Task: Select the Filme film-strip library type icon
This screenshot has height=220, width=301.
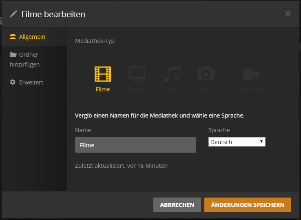Action: click(103, 74)
